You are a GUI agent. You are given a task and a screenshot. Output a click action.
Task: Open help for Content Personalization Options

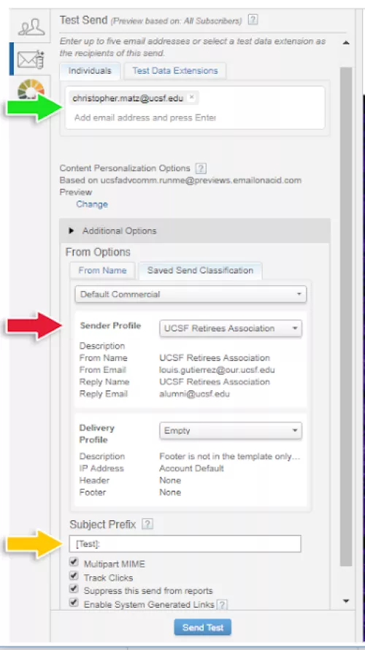click(x=201, y=169)
